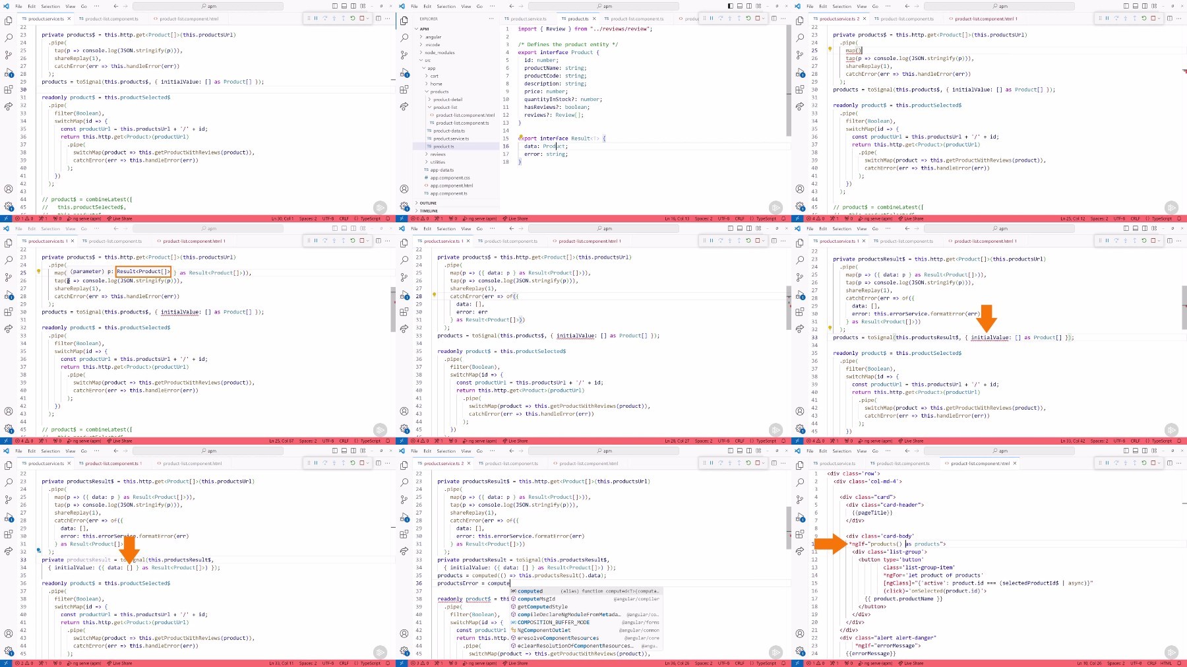1187x667 pixels.
Task: Toggle Primary Side Bar in the product.ts window
Action: [x=730, y=6]
